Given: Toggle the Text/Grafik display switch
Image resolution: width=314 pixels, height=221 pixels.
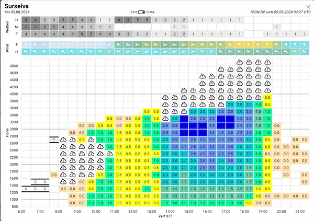Looking at the screenshot, I should [x=150, y=11].
